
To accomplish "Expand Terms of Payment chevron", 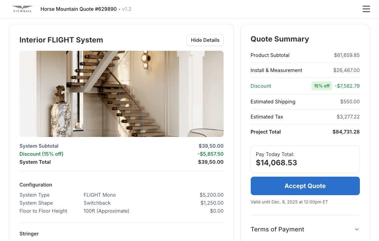I will [x=357, y=229].
